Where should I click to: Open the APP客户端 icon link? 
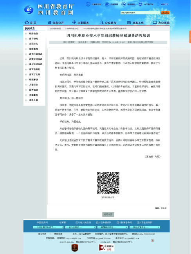coord(141,4)
